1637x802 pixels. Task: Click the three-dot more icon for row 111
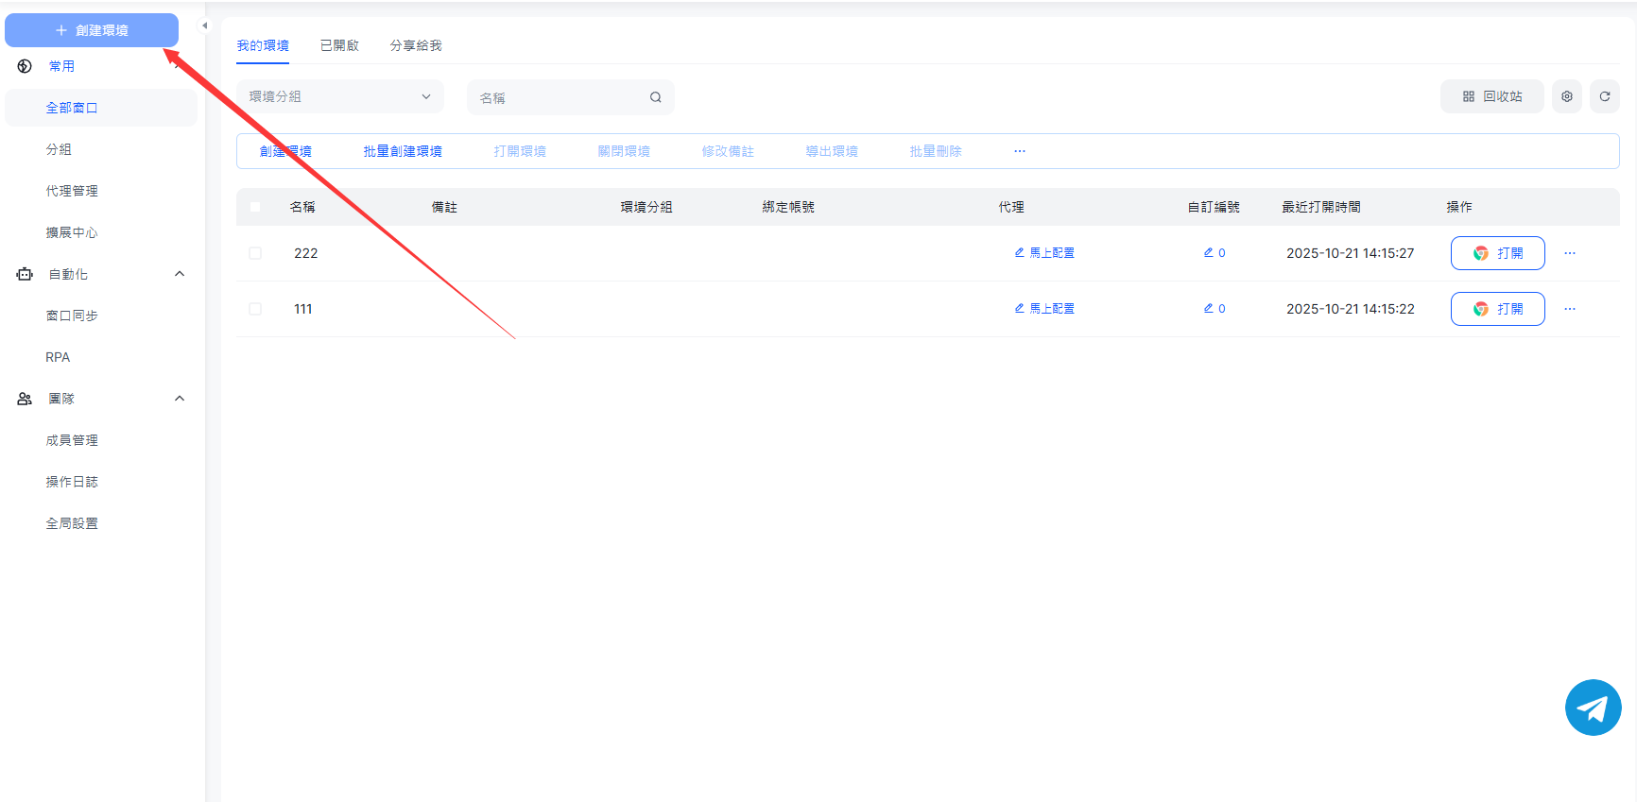pyautogui.click(x=1569, y=309)
